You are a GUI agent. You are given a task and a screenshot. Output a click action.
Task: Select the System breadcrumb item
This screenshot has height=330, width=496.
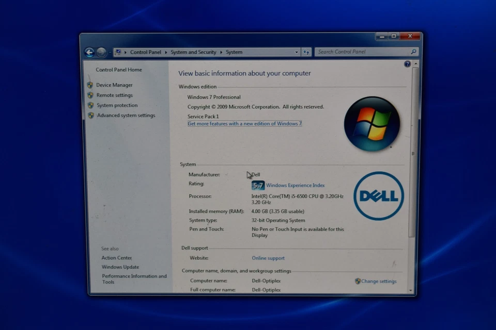[234, 52]
